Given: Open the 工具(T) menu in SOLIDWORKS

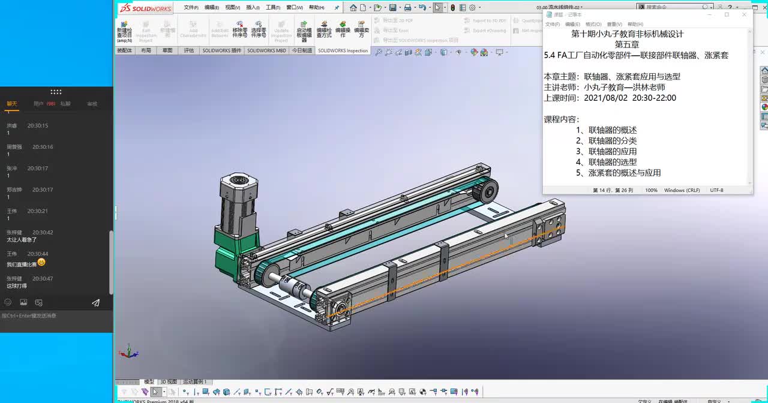Looking at the screenshot, I should point(273,8).
